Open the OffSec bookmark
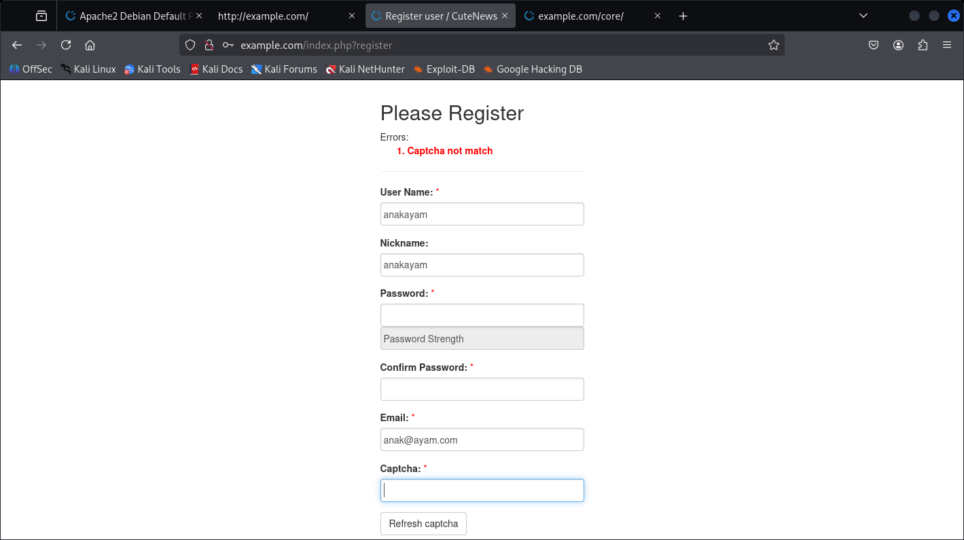Image resolution: width=964 pixels, height=540 pixels. [31, 69]
